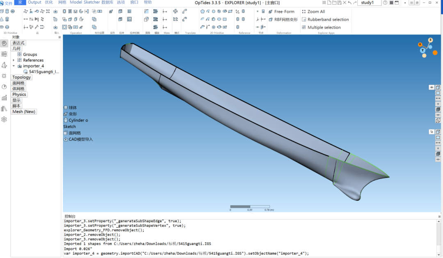Expand the 体网格 section
The image size is (443, 258).
coord(18,88)
